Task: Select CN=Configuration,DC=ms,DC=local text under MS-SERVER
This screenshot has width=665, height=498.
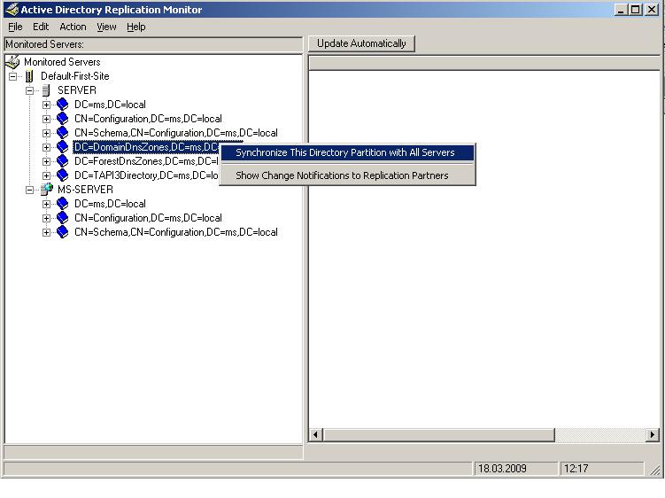Action: (x=148, y=218)
